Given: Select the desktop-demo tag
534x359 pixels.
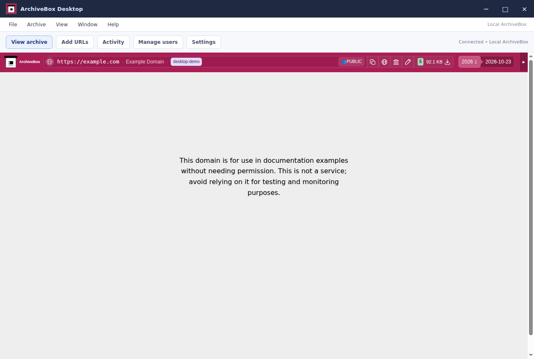Looking at the screenshot, I should pos(186,62).
